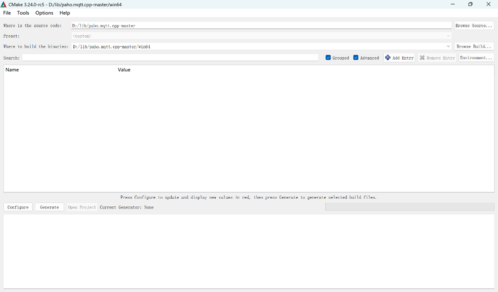Click Browse Source button
The image size is (498, 292).
(474, 26)
